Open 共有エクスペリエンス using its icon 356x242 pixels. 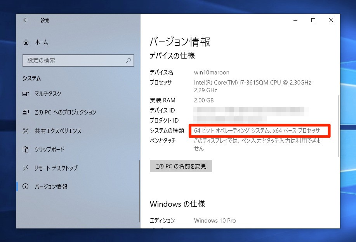tap(26, 131)
